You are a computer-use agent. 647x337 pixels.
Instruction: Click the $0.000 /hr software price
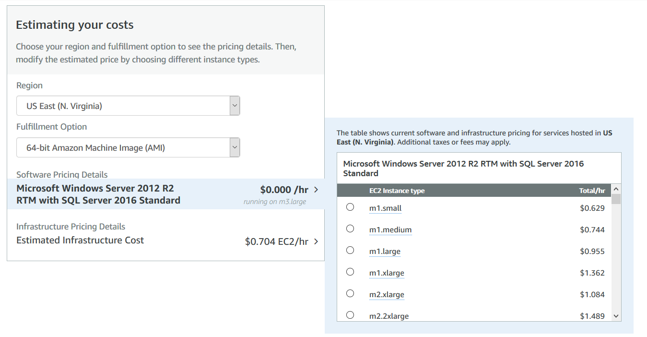[x=284, y=190]
